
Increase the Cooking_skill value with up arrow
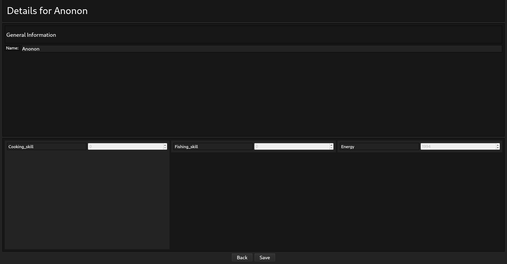[165, 145]
